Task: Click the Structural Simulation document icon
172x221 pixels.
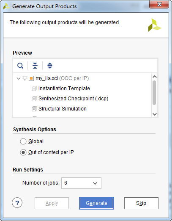Action: [34, 109]
